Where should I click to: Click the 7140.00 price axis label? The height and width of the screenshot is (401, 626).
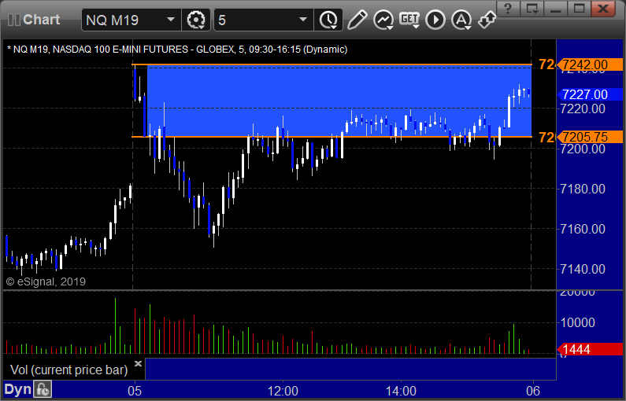pos(583,270)
